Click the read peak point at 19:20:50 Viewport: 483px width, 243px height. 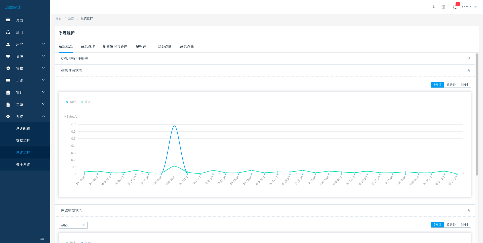coord(174,126)
